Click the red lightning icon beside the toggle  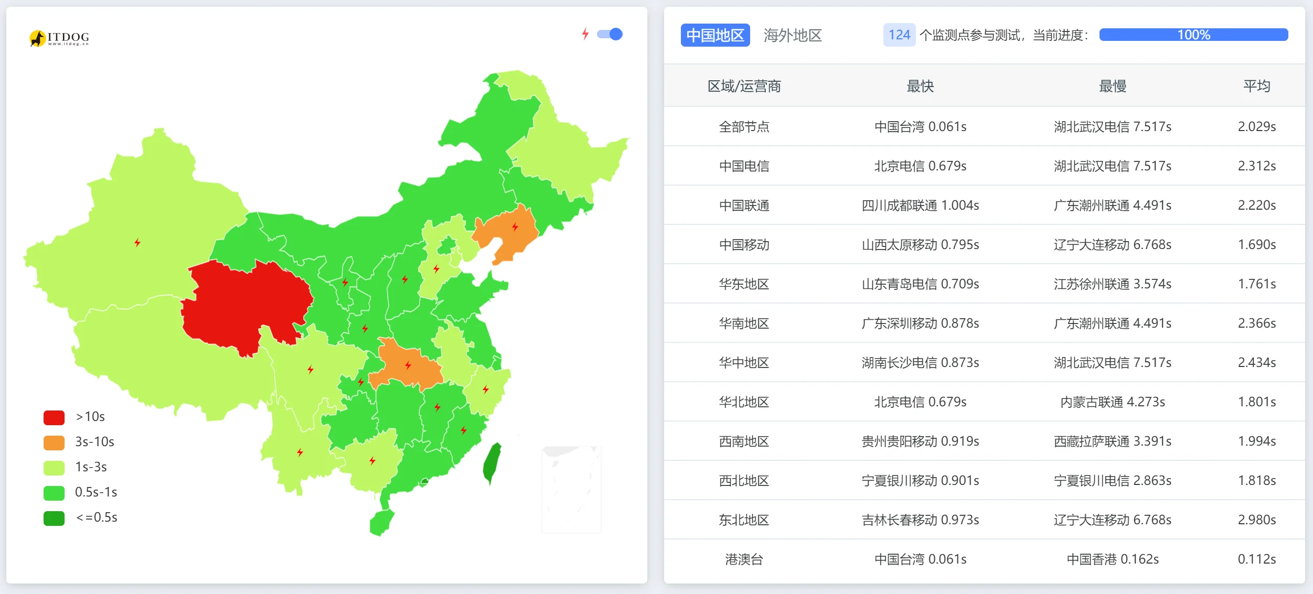coord(585,35)
